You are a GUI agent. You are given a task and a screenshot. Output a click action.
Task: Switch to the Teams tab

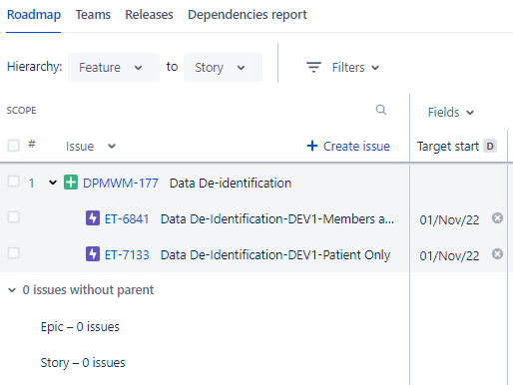pos(93,15)
